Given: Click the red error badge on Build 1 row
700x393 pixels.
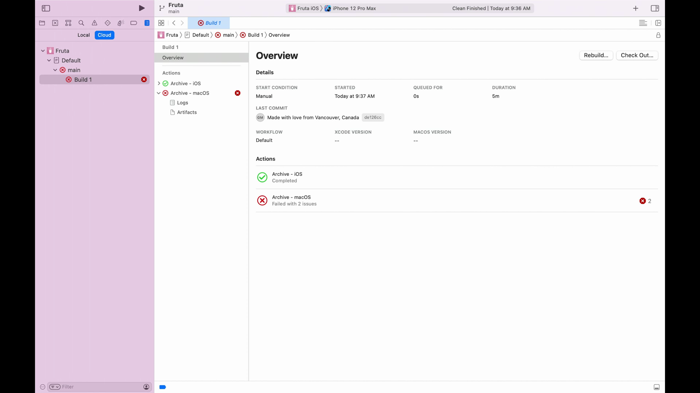Looking at the screenshot, I should point(144,79).
